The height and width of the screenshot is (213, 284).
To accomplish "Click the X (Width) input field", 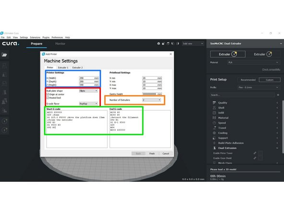I will coord(89,78).
